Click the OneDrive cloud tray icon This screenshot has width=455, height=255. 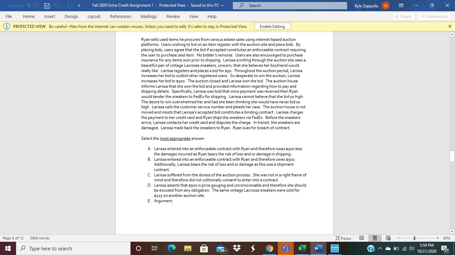click(388, 248)
